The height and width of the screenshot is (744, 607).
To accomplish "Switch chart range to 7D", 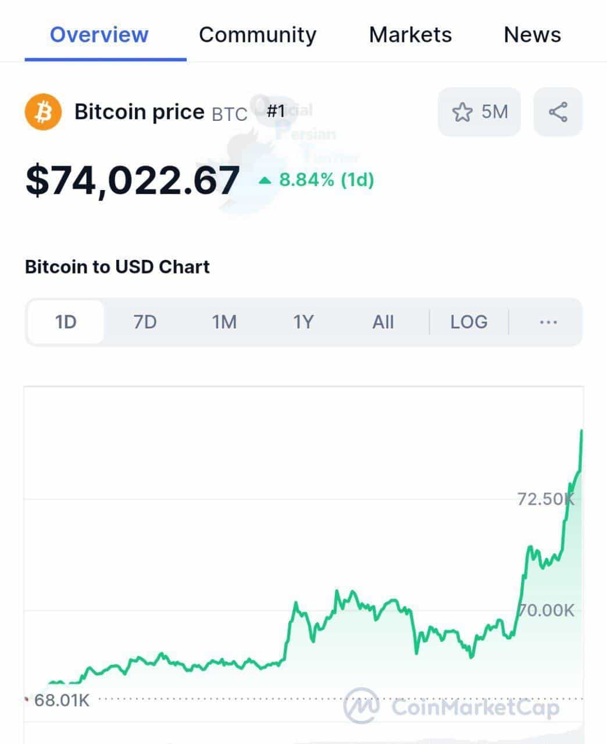I will [145, 322].
